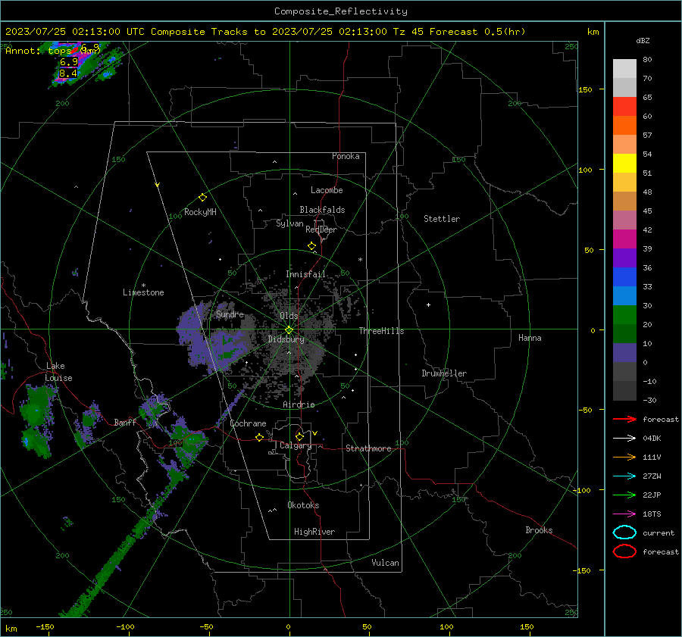Click the Banff label
Image resolution: width=682 pixels, height=637 pixels.
[x=125, y=422]
